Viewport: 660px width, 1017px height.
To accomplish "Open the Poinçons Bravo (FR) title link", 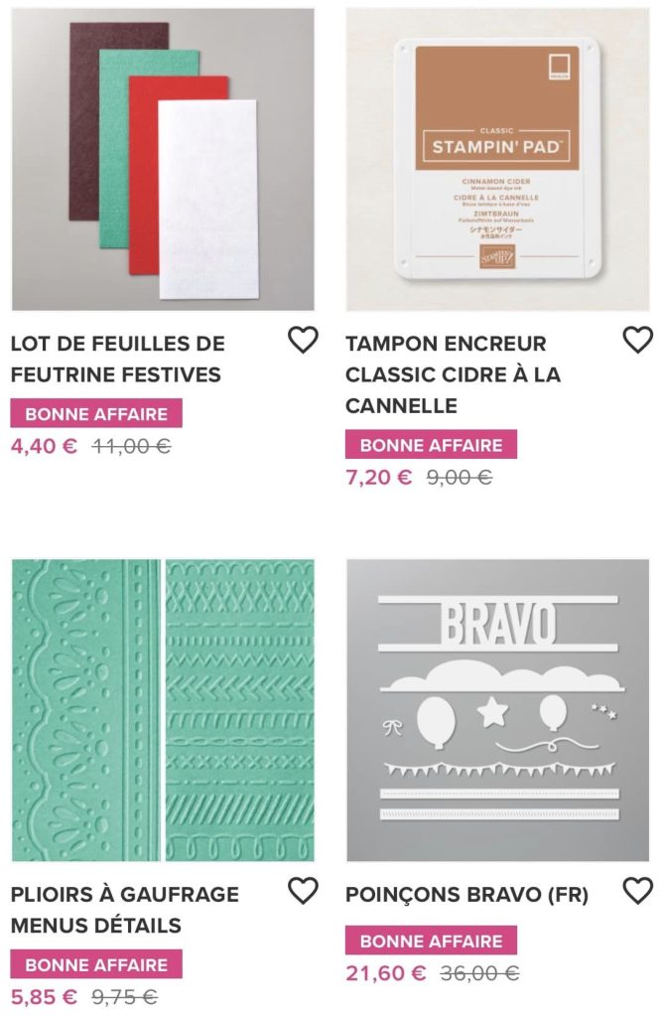I will point(466,895).
